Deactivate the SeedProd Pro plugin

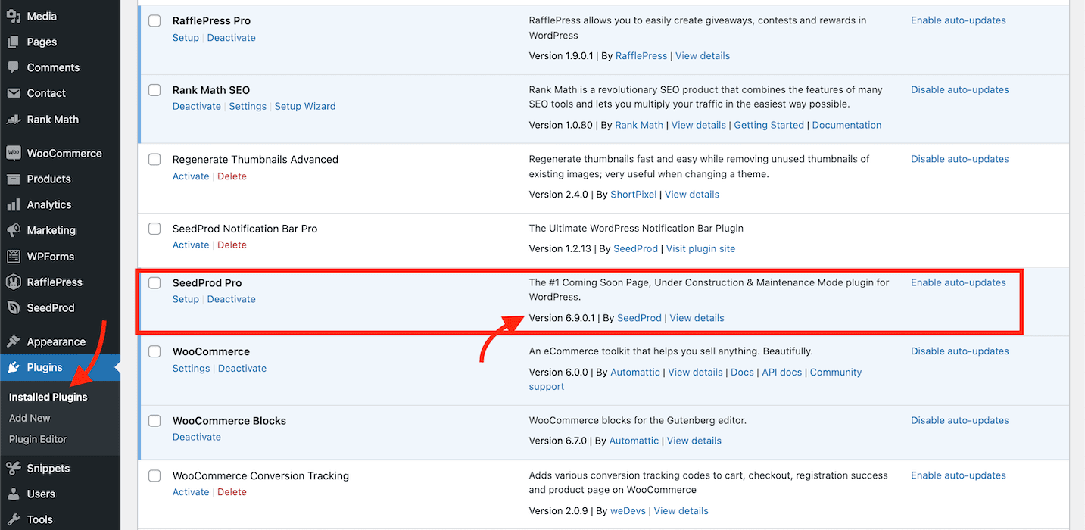pyautogui.click(x=232, y=299)
